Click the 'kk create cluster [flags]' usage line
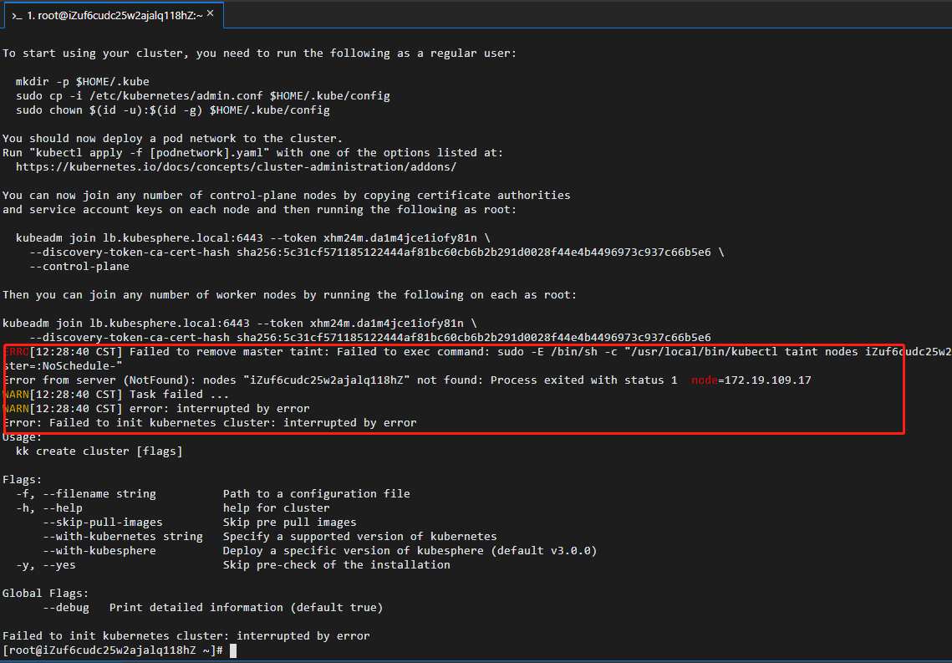This screenshot has width=952, height=663. [x=99, y=451]
